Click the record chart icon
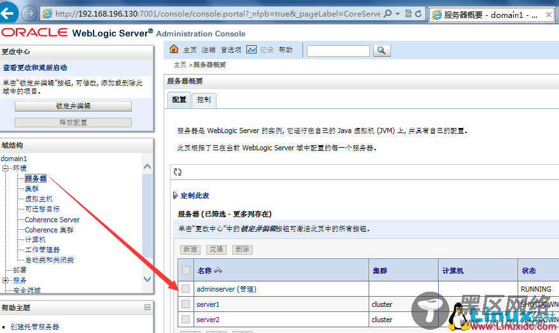This screenshot has width=559, height=333. click(251, 50)
